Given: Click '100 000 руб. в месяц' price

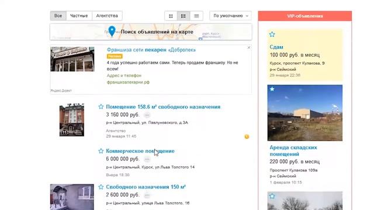Looking at the screenshot, I should tap(295, 55).
